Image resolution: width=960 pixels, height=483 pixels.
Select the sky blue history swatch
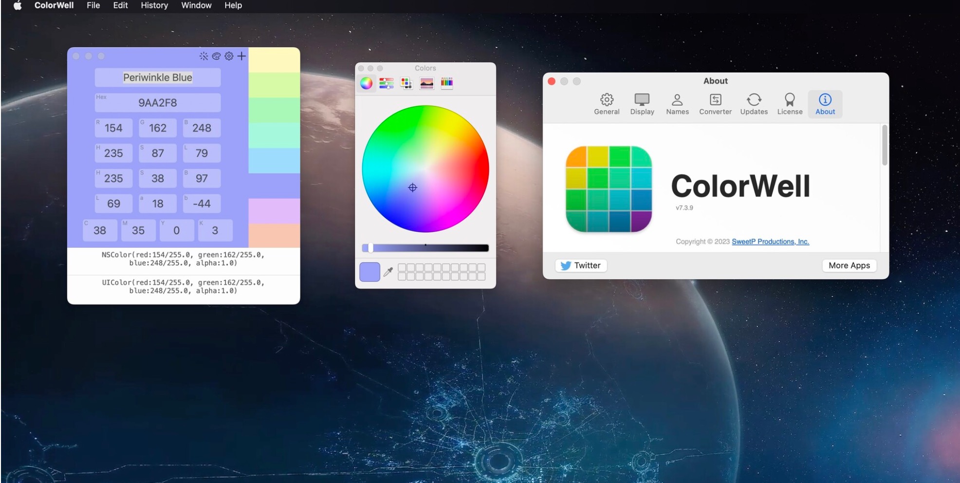(274, 161)
